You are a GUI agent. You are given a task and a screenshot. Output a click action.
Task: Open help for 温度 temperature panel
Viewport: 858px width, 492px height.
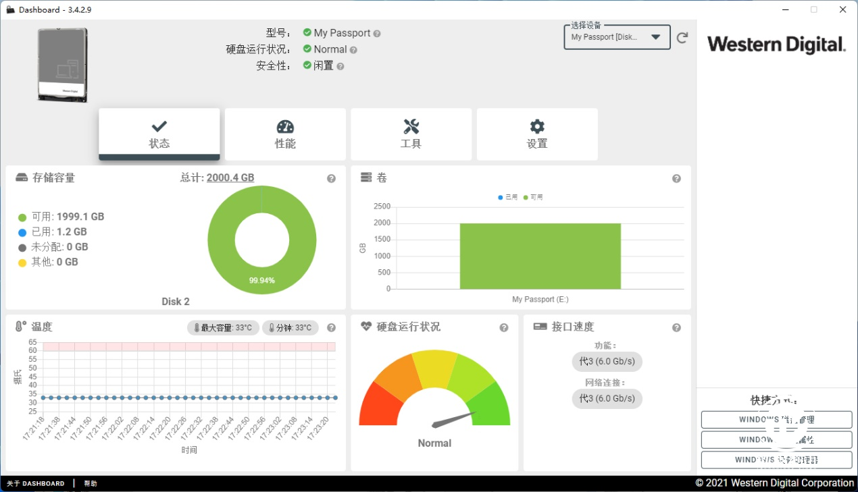coord(331,328)
